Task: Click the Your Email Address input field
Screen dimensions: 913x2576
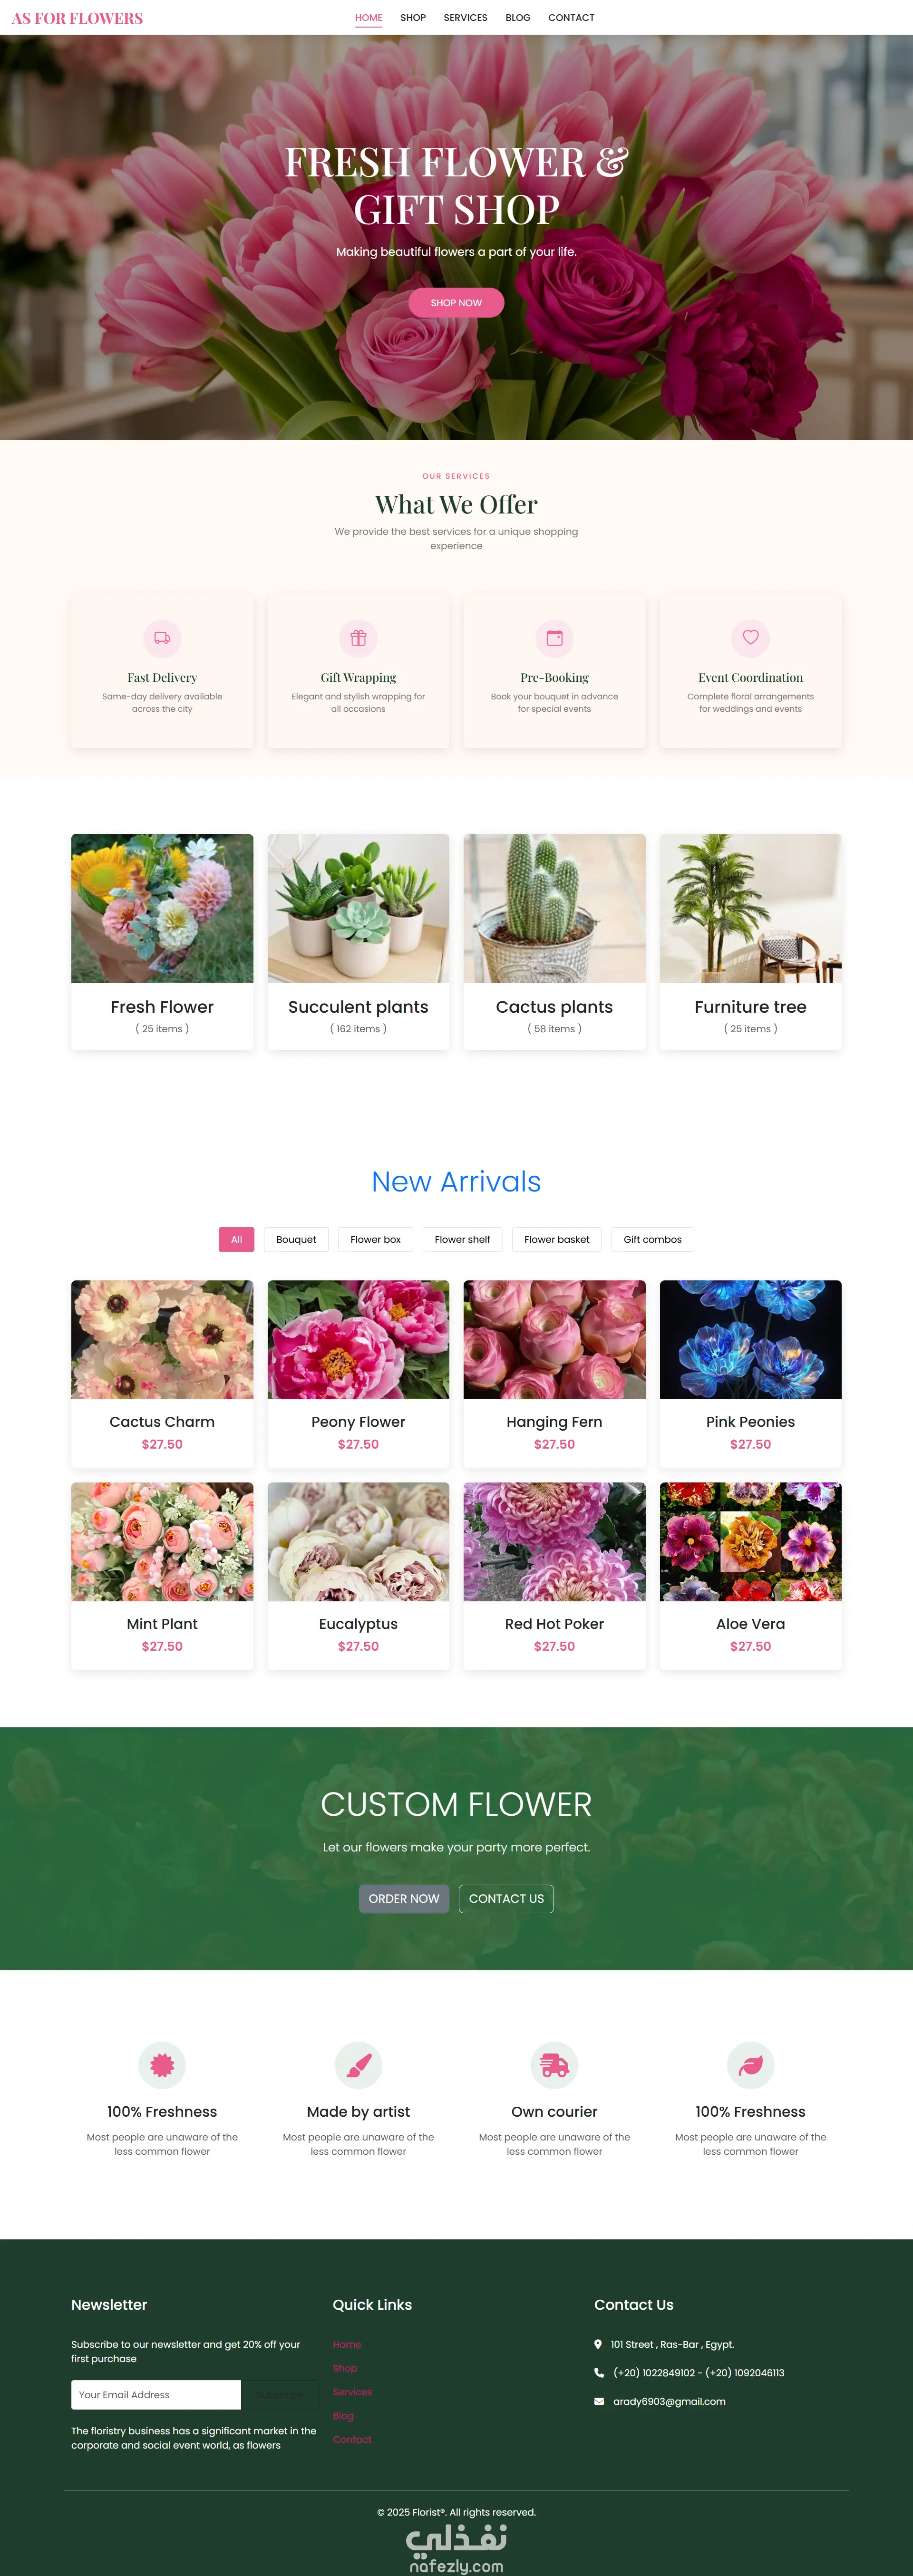Action: (156, 2394)
